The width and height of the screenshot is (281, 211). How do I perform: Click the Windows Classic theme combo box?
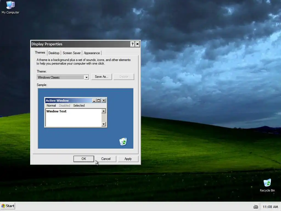tap(63, 77)
